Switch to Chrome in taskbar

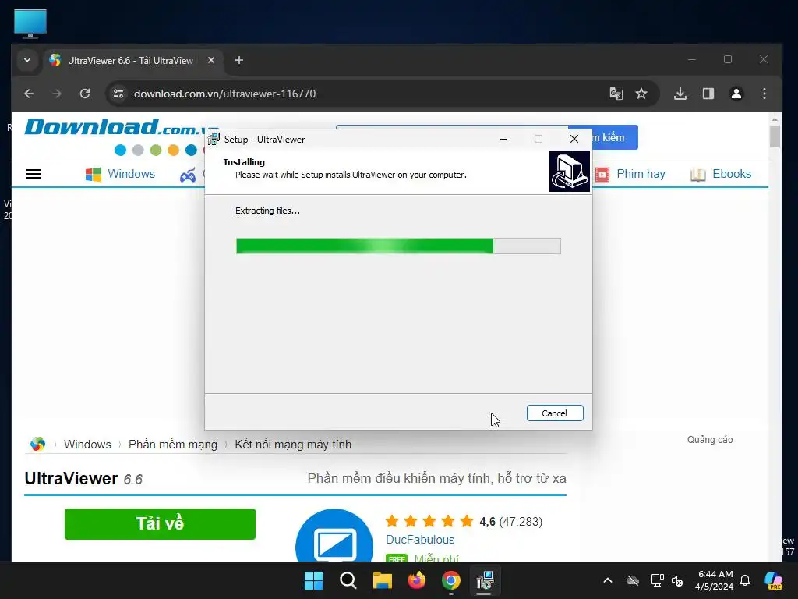coord(451,580)
